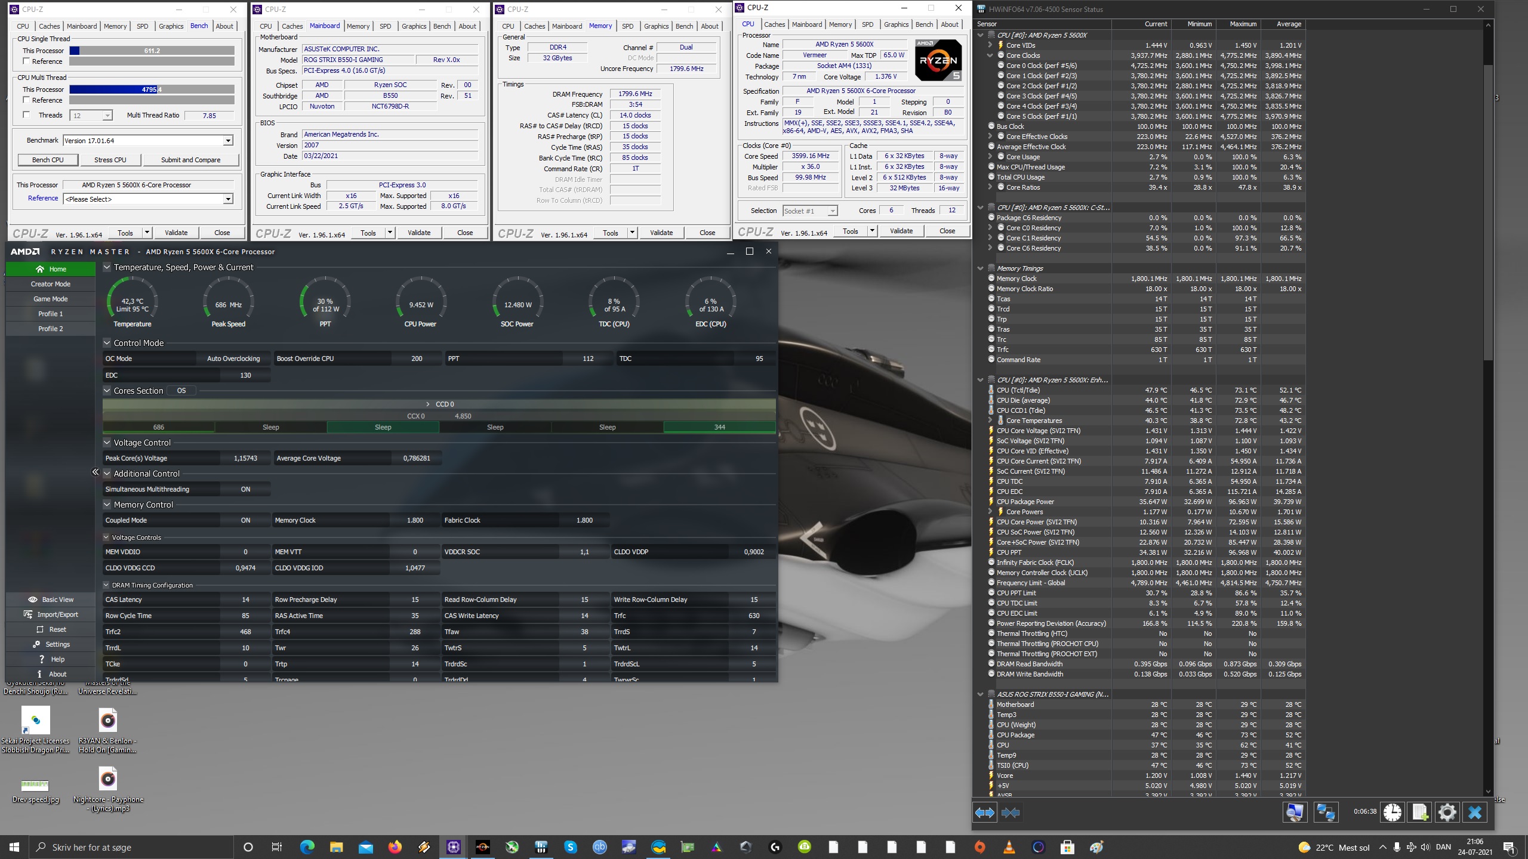The image size is (1528, 859).
Task: Open HWiNFO settings gear icon
Action: (1447, 812)
